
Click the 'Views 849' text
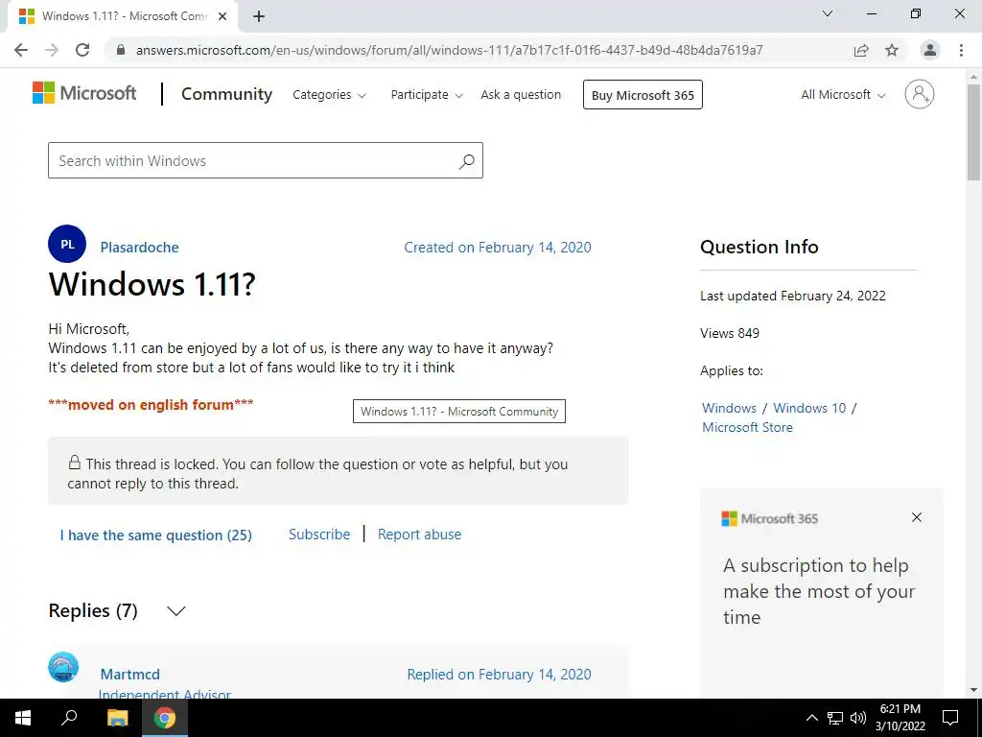[x=730, y=333]
